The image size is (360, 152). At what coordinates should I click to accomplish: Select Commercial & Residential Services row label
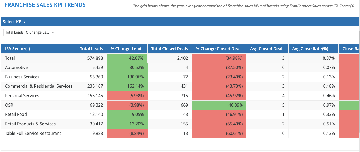(39, 86)
